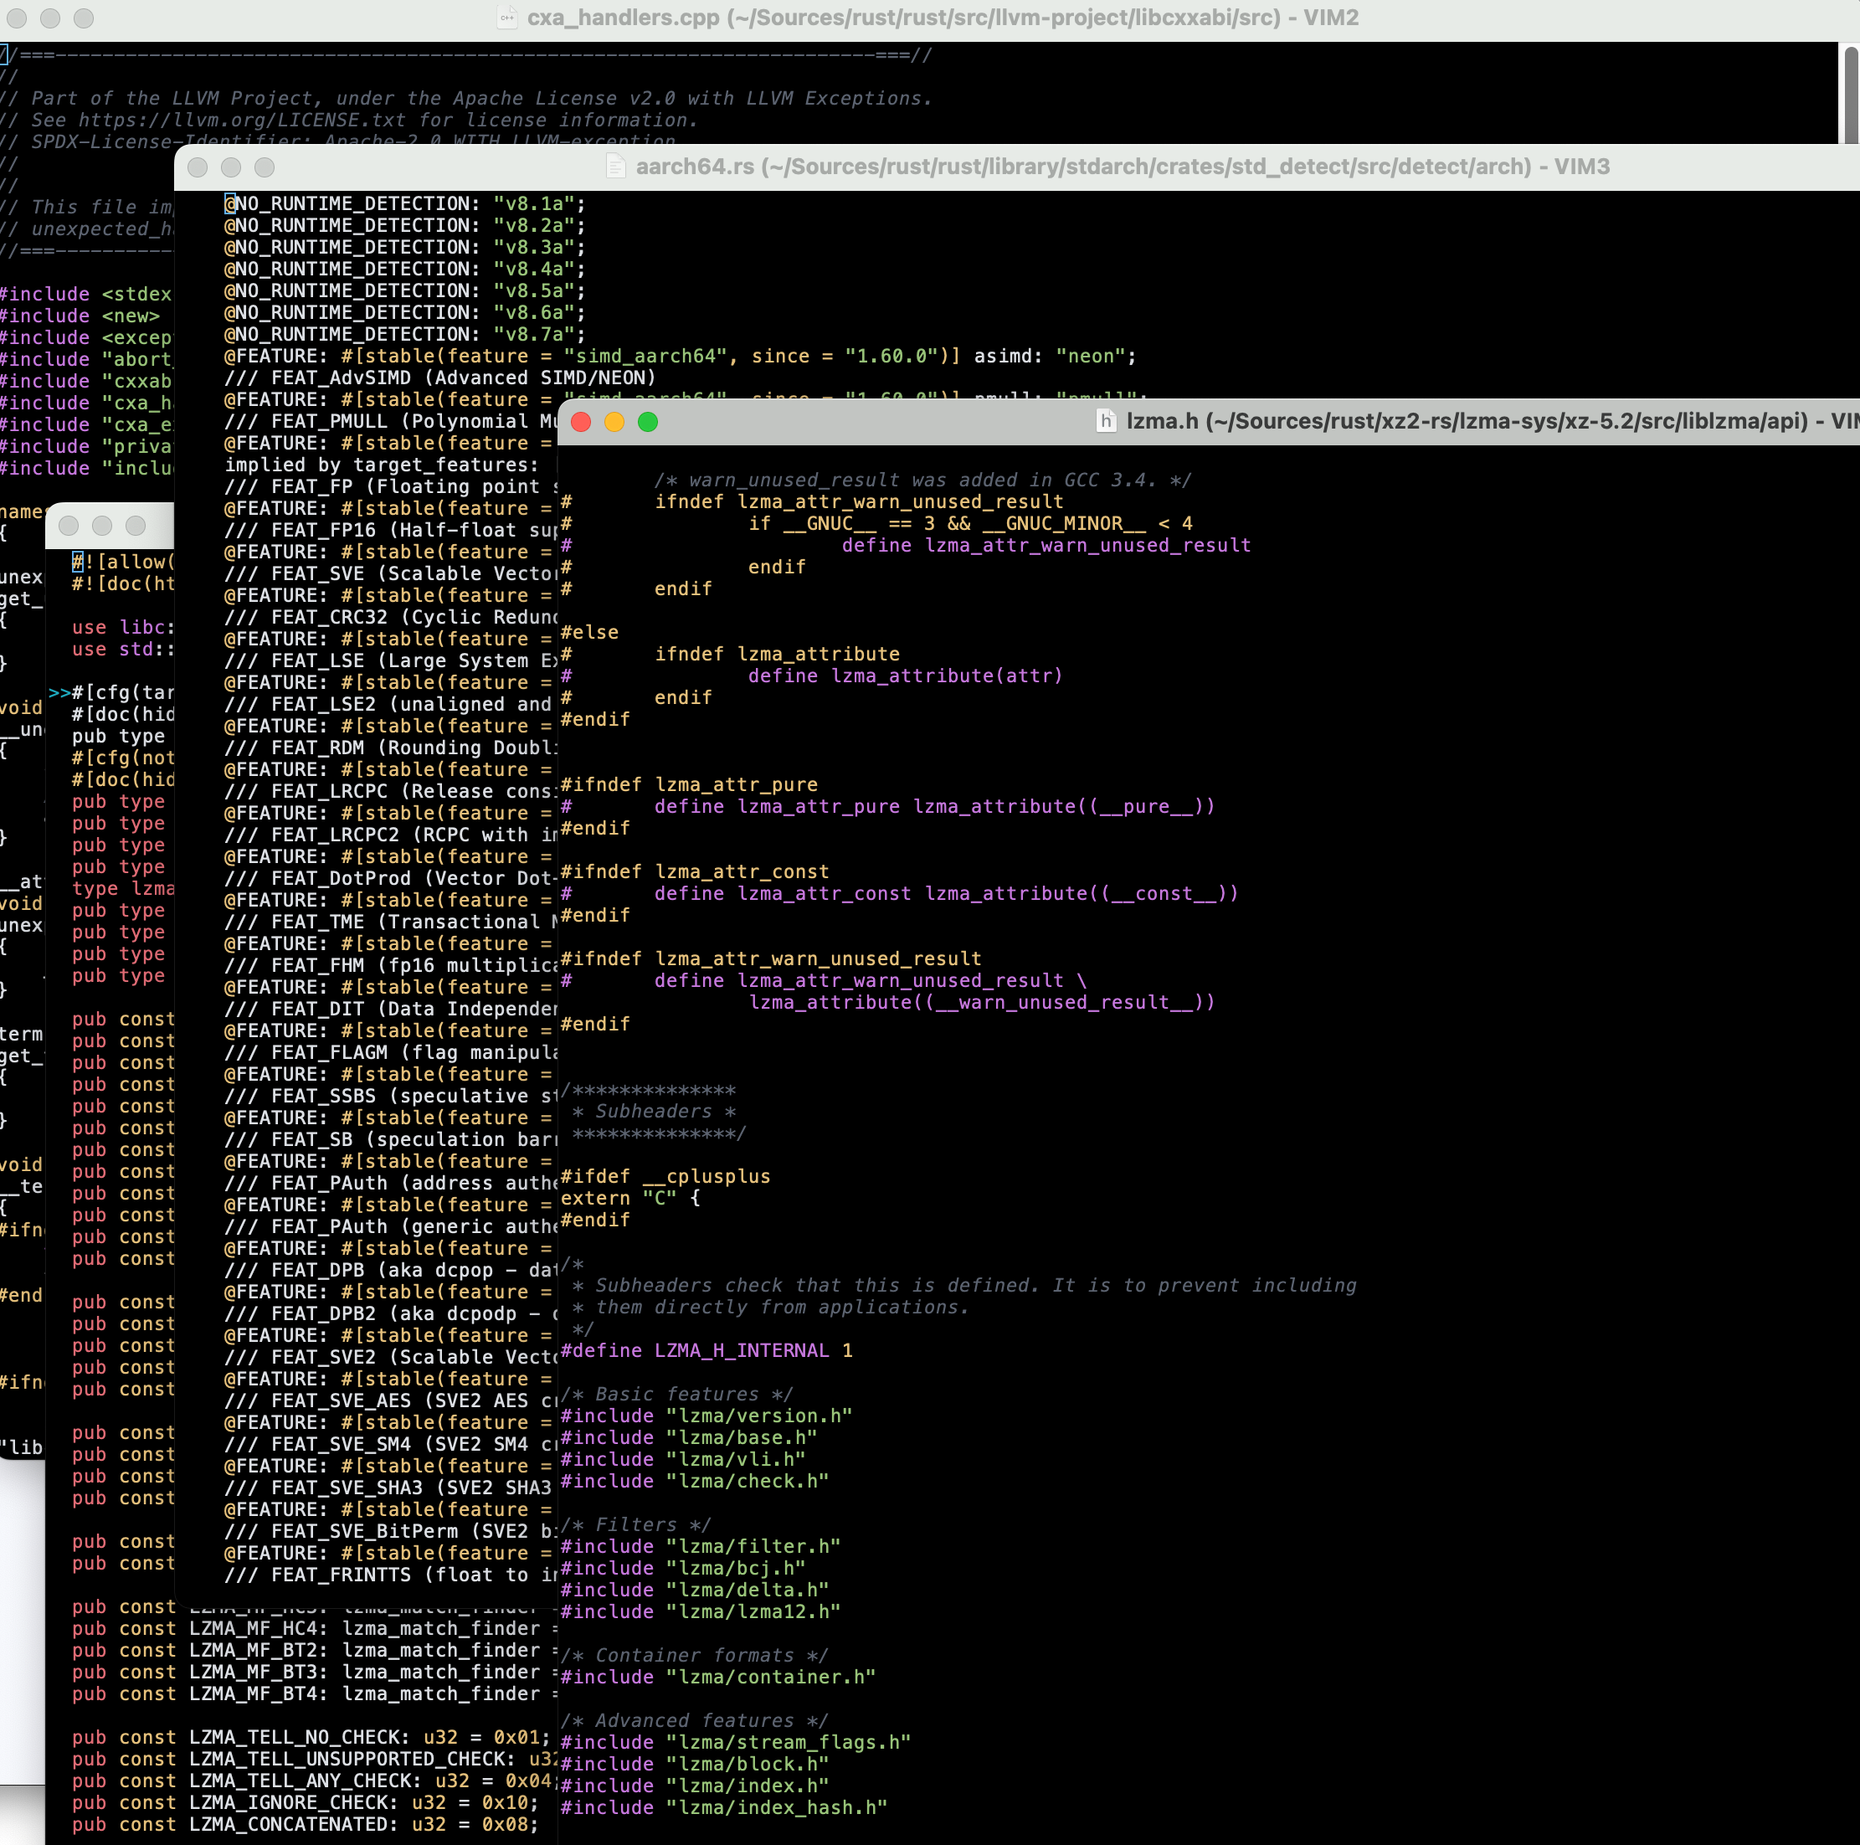Click the 'extern "C" {' line
The height and width of the screenshot is (1845, 1860).
pos(630,1198)
